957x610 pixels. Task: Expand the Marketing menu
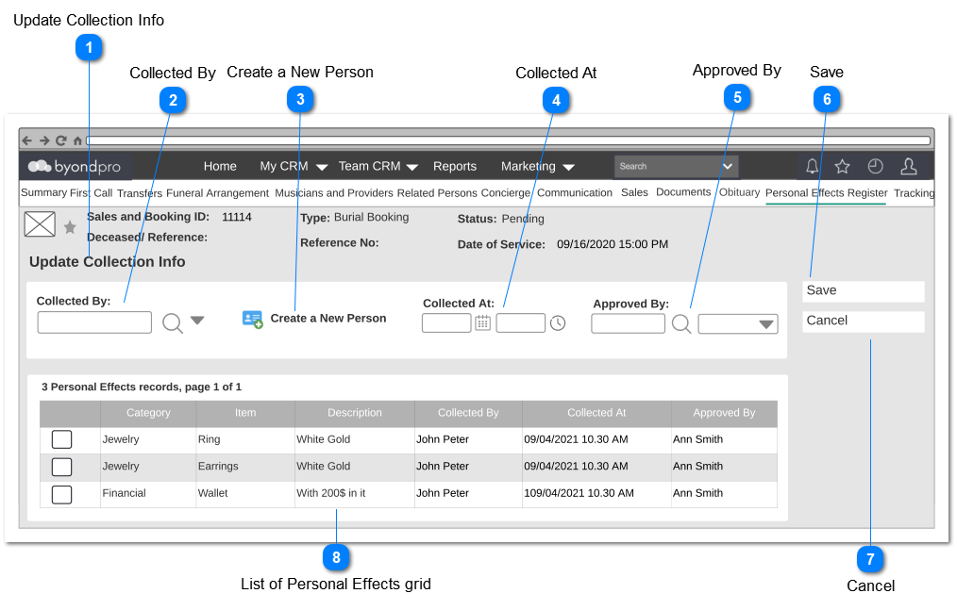(x=537, y=166)
